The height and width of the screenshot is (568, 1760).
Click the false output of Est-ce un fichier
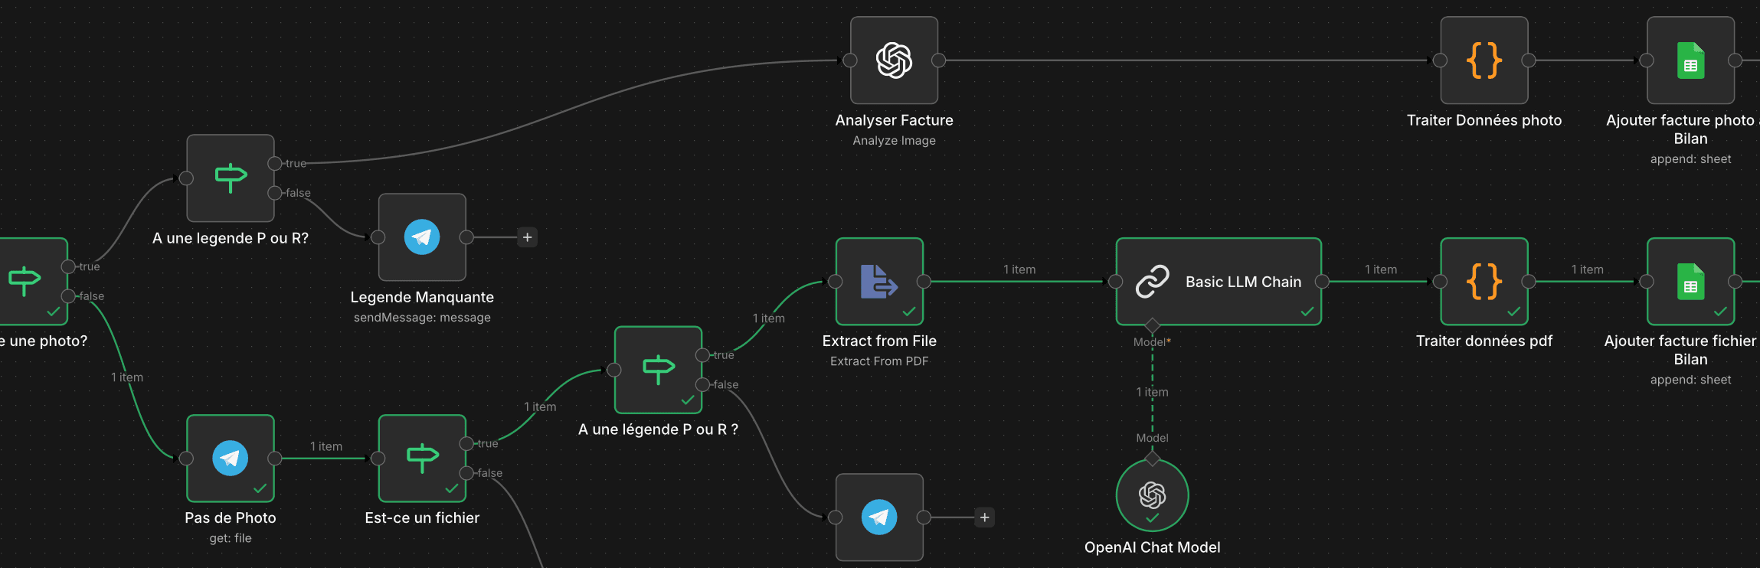(x=466, y=473)
